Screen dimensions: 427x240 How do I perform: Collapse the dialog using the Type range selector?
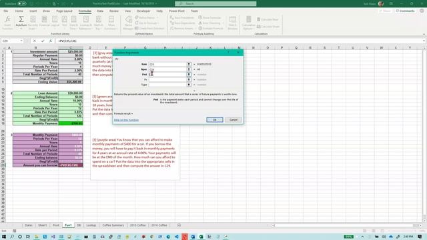(188, 85)
